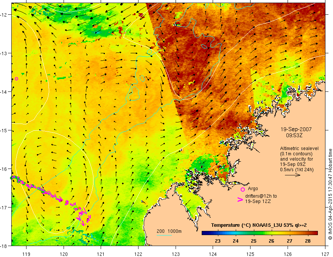
Task: Click the latitude axis label -15
Action: pos(4,130)
